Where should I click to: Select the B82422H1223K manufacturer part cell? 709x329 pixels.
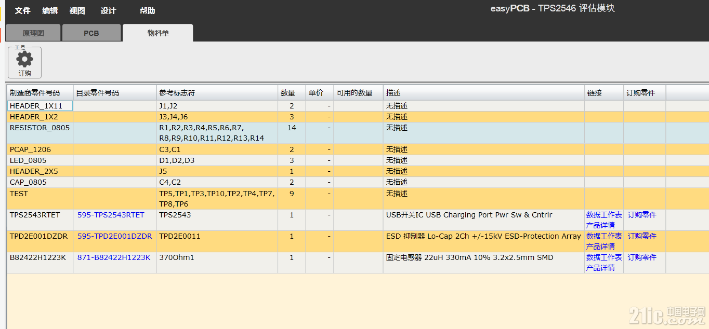(x=40, y=263)
